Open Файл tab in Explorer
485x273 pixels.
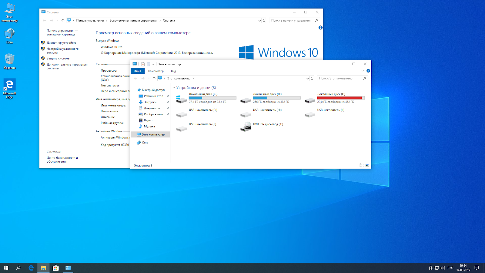(x=138, y=71)
